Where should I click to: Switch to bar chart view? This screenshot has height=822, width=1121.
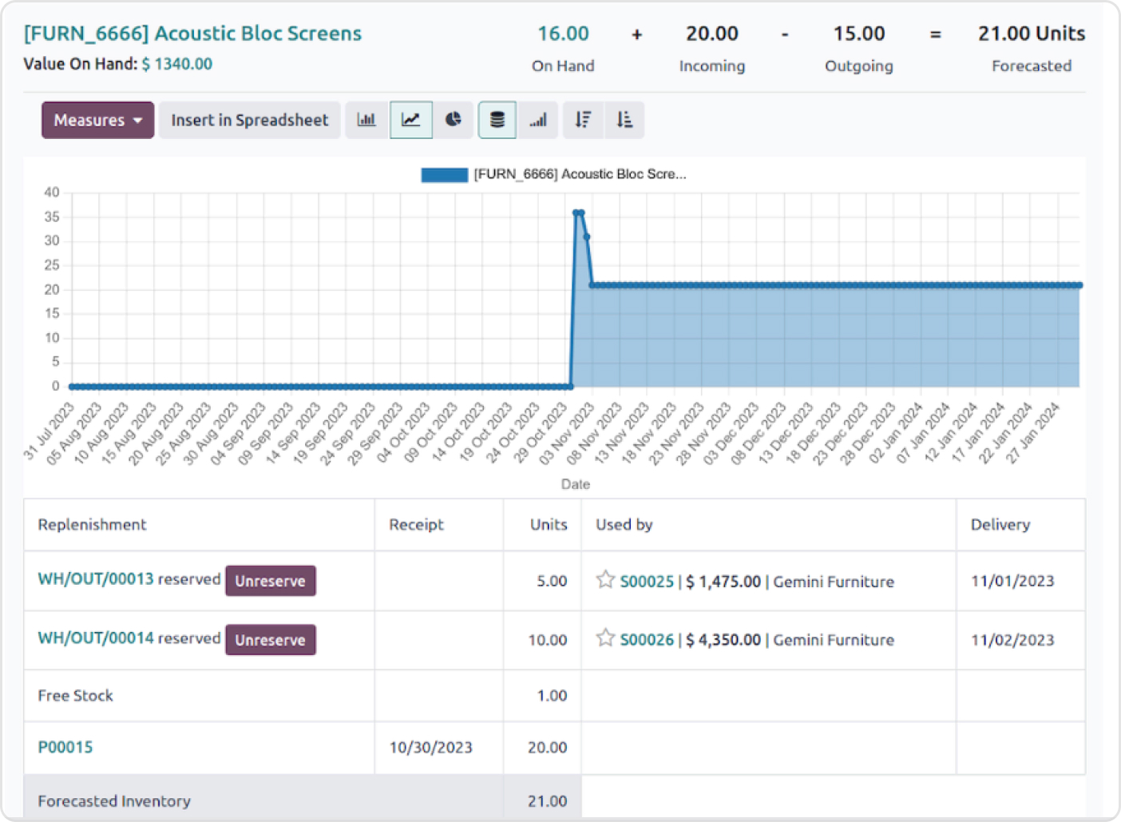point(366,120)
